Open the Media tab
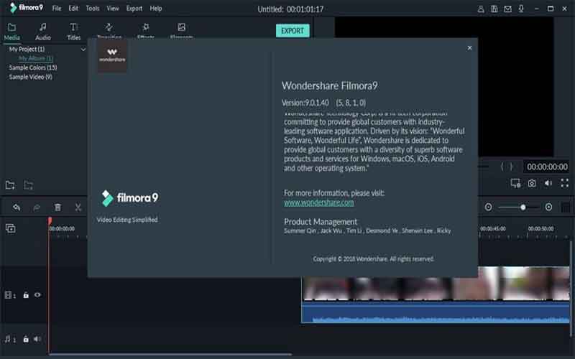Viewport: 575px width, 359px height. click(x=11, y=32)
